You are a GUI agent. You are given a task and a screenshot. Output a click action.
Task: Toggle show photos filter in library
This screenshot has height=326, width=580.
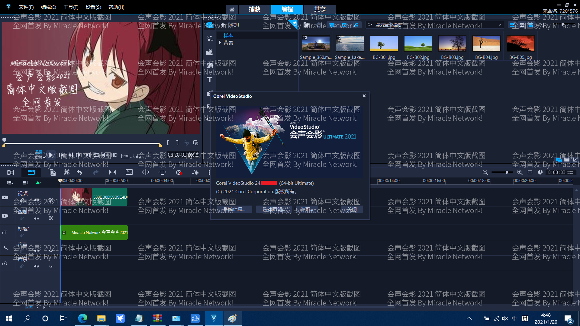[344, 25]
